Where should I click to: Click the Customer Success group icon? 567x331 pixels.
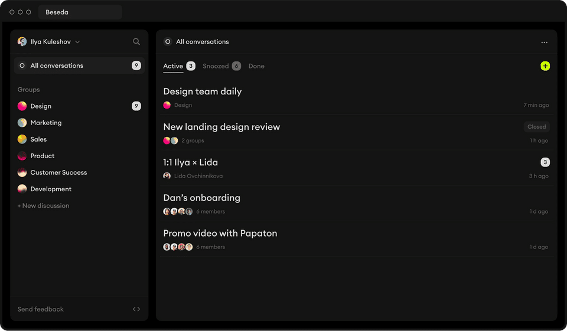coord(22,172)
